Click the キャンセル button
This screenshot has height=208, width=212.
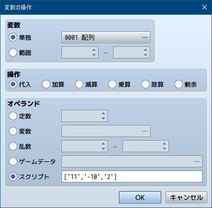point(186,198)
